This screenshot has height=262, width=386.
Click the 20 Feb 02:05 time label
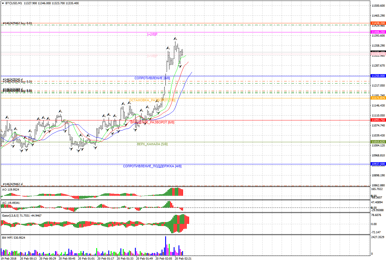point(164,259)
